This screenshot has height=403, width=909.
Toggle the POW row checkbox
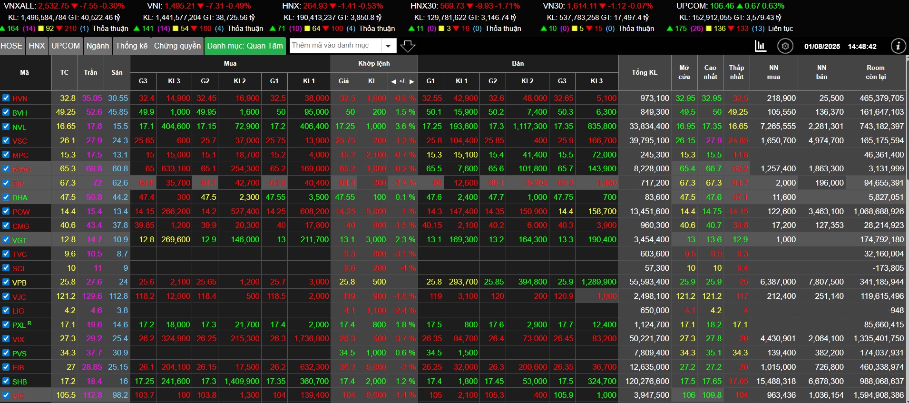click(x=6, y=211)
